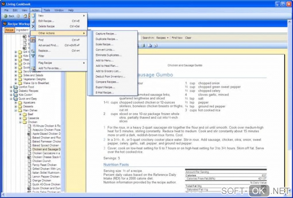Click the Desserts folder icon
Image resolution: width=293 pixels, height=198 pixels.
click(x=20, y=106)
